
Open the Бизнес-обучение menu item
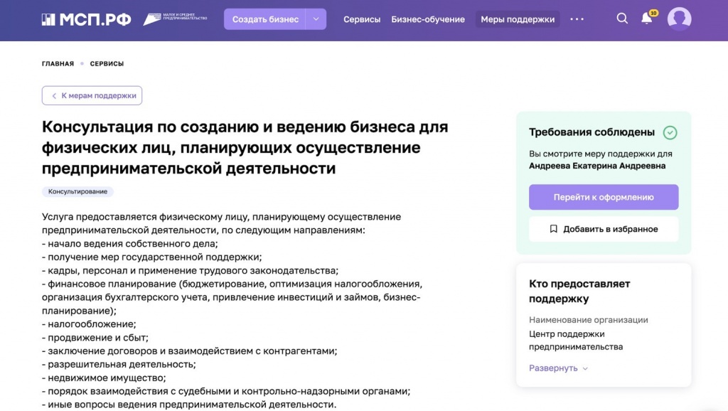point(428,19)
